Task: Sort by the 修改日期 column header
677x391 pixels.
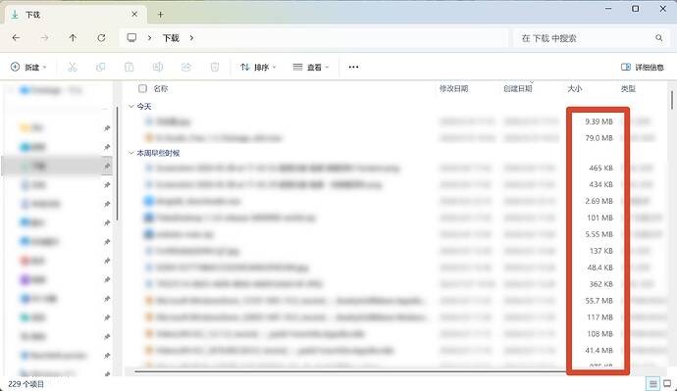Action: tap(453, 88)
